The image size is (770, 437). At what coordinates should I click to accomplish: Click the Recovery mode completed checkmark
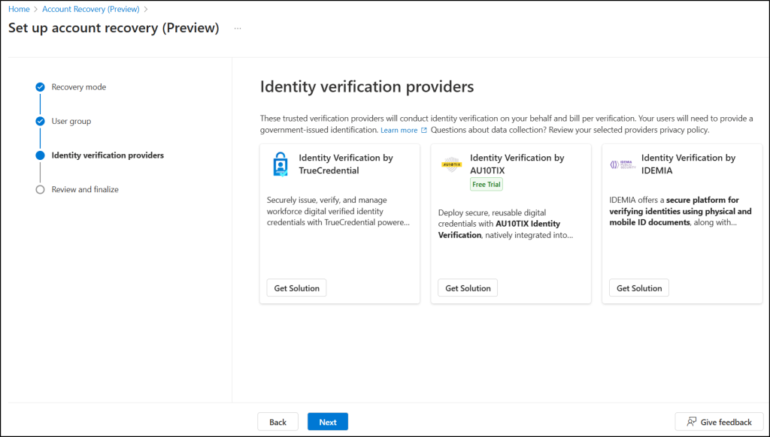click(40, 87)
